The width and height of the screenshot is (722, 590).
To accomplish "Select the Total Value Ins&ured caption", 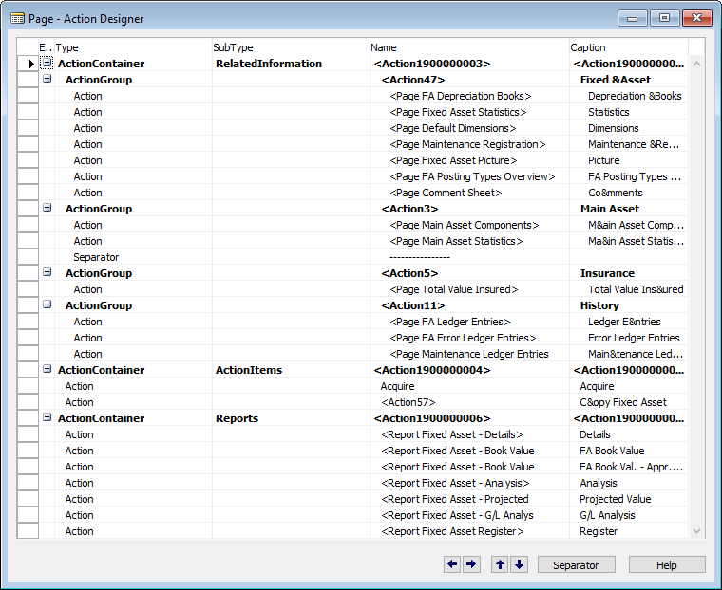I will pos(629,289).
